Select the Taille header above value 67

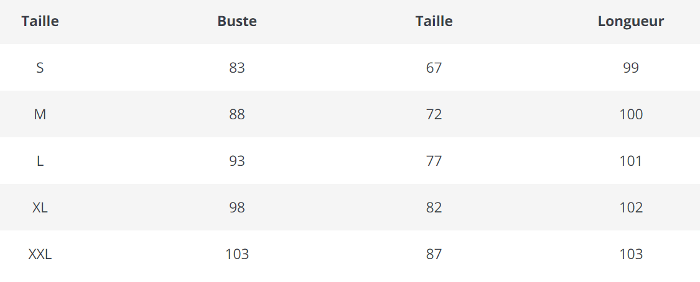[434, 21]
